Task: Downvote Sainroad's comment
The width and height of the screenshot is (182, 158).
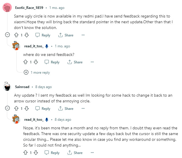Action: [27, 108]
